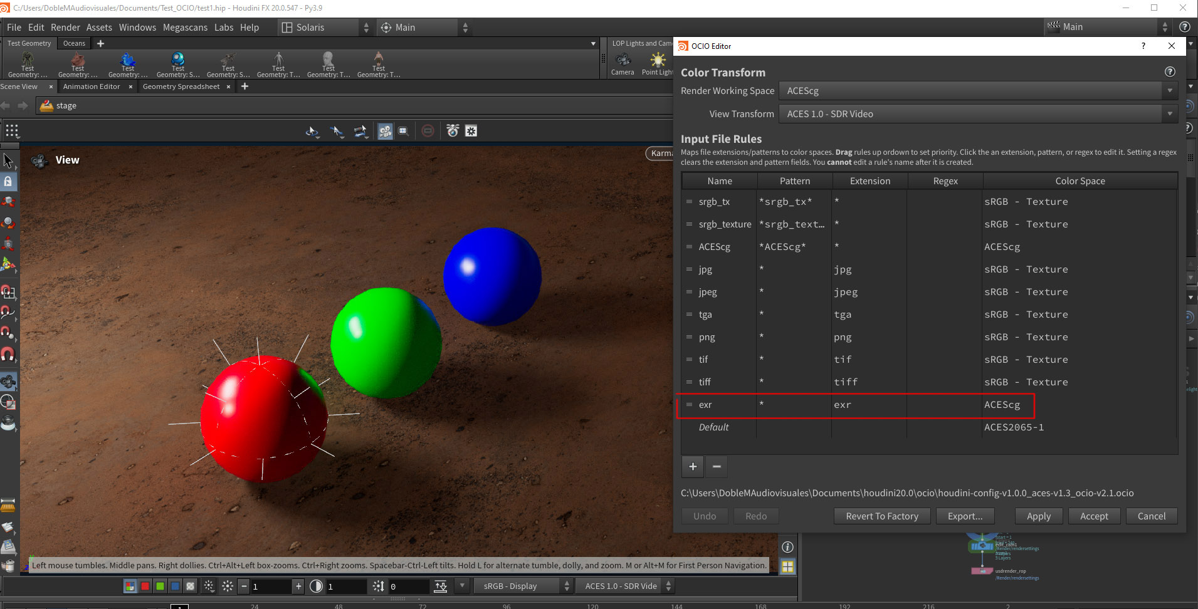Click the OCIO Color Transform help icon
This screenshot has height=609, width=1198.
pos(1170,72)
